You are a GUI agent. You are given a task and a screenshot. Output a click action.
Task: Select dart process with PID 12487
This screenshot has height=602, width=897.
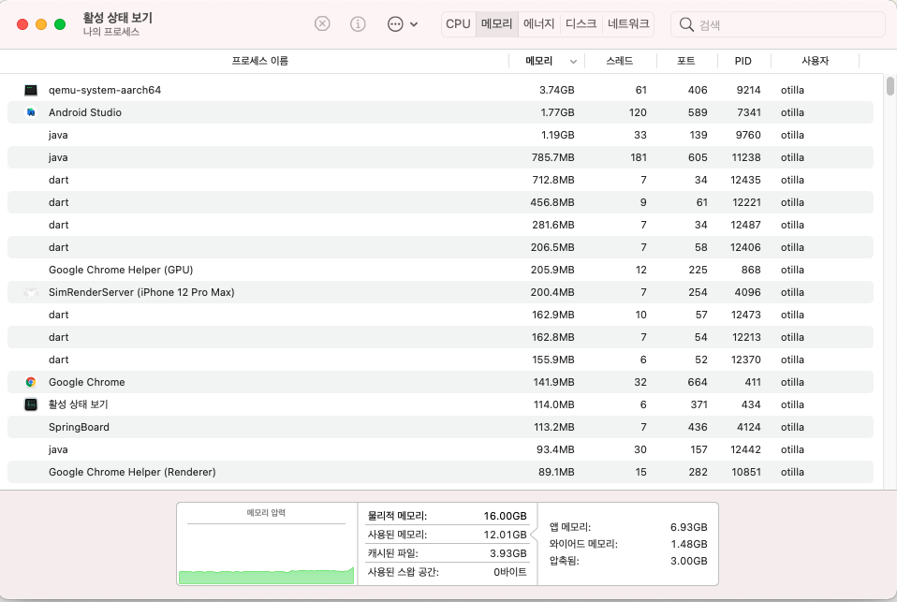coord(440,225)
